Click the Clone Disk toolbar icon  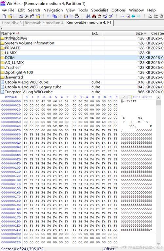click(156, 16)
